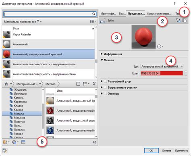This screenshot has height=156, width=191.
Task: Open the library folder menu icon
Action: pos(6,142)
